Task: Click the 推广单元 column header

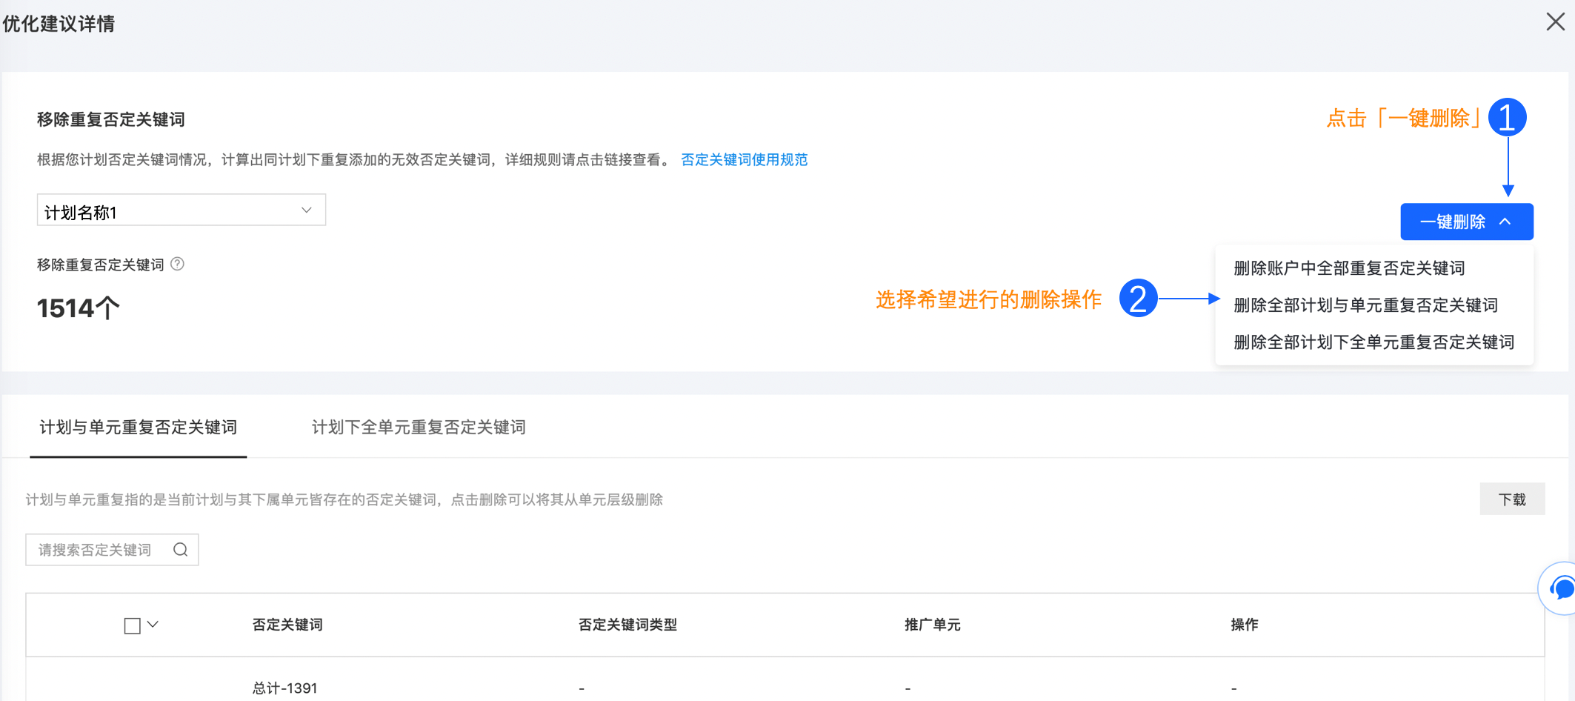Action: (x=932, y=625)
